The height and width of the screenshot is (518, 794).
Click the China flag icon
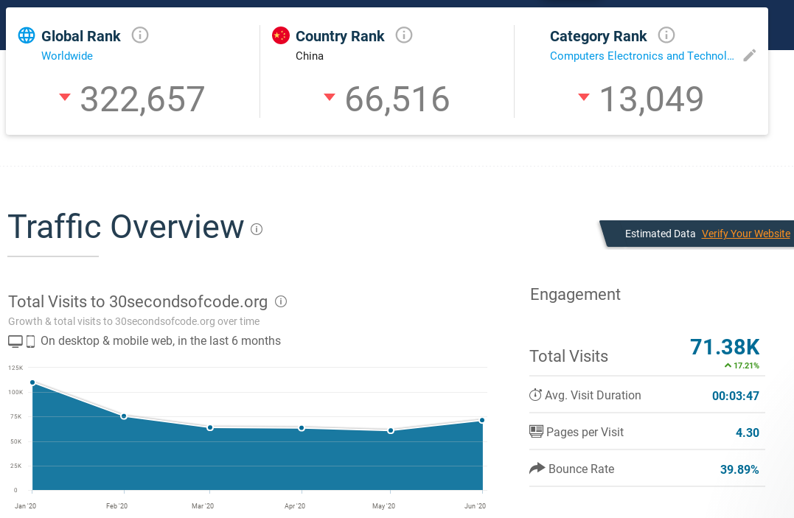coord(280,33)
